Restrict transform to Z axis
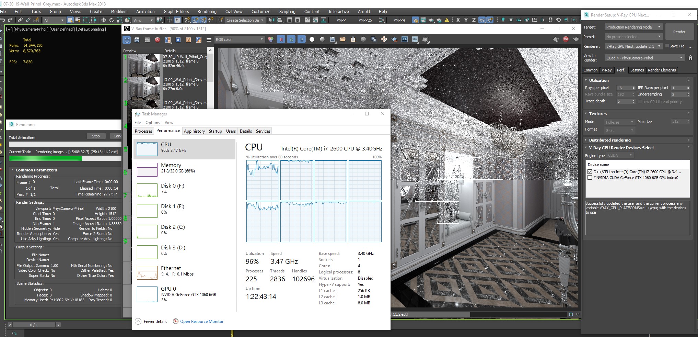 point(474,20)
